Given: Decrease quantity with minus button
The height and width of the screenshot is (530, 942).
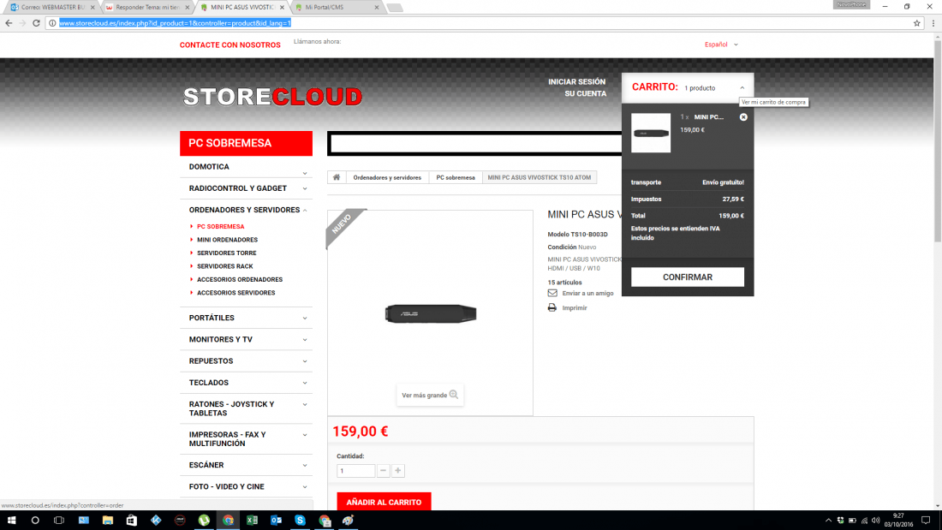Looking at the screenshot, I should (x=384, y=471).
